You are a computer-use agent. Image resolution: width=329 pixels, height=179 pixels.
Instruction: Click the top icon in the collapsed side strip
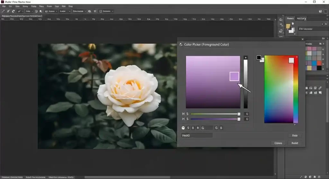click(x=281, y=20)
